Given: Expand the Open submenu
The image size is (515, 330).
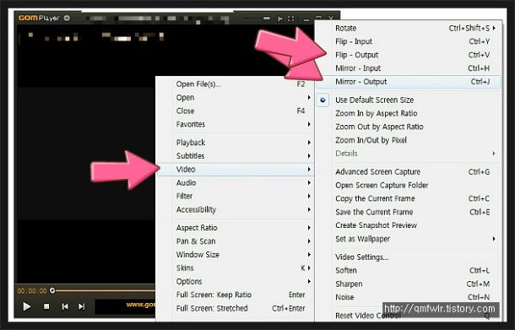Looking at the screenshot, I should pos(236,98).
